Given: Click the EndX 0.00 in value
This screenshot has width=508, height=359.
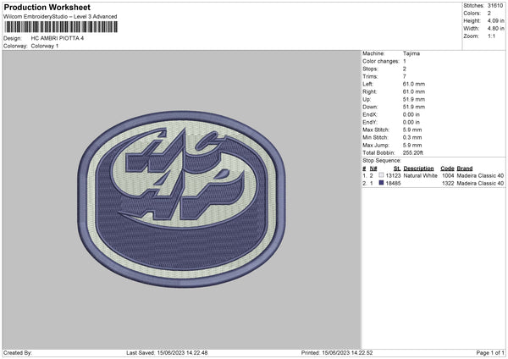Looking at the screenshot, I should coord(411,114).
